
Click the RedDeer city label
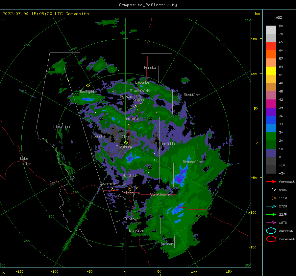click(x=139, y=99)
